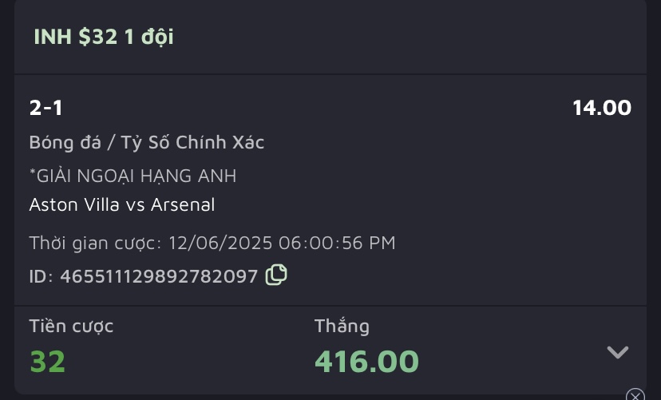Screen dimensions: 661x400
Task: Click the ID: label
Action: 42,276
